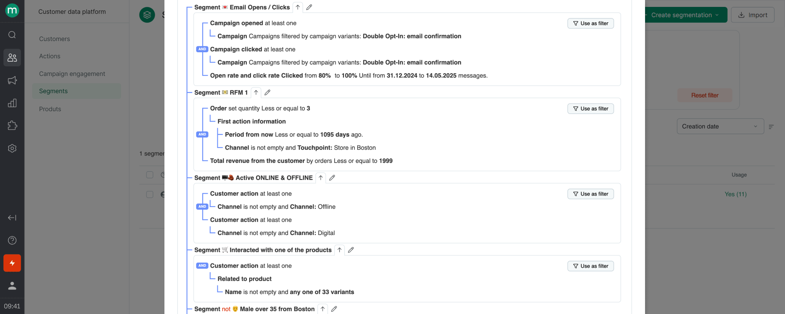Click the help question mark icon
The height and width of the screenshot is (314, 785).
pos(12,240)
